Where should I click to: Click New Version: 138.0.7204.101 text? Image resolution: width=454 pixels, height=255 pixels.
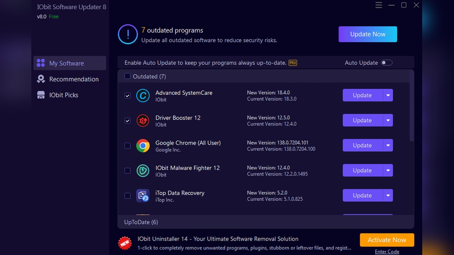pyautogui.click(x=278, y=143)
